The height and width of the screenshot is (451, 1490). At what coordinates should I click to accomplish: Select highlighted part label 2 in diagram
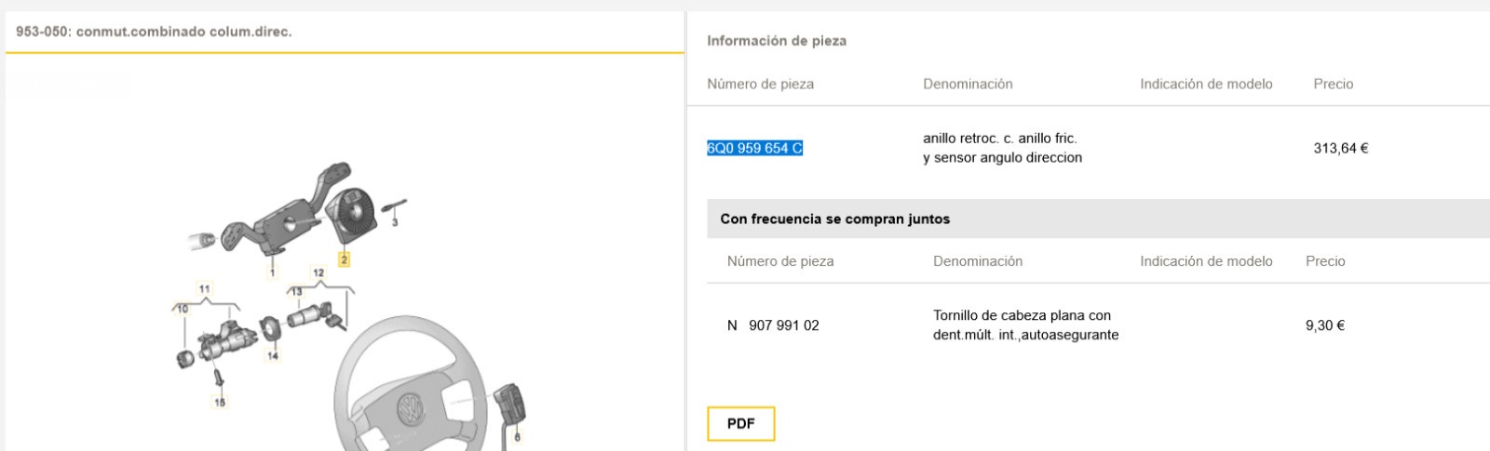point(344,259)
